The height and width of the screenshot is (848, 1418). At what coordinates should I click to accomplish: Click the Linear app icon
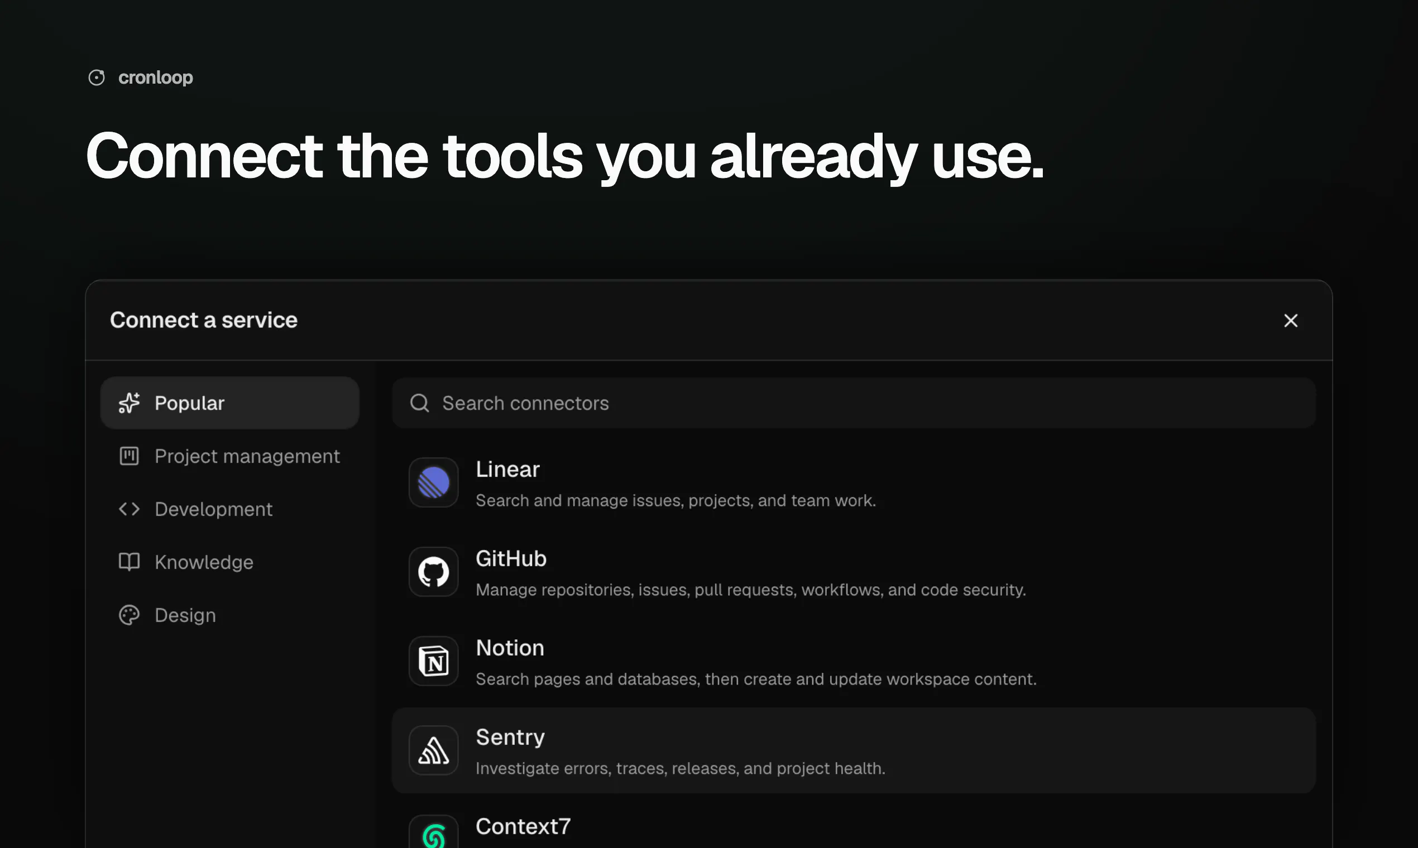click(433, 482)
